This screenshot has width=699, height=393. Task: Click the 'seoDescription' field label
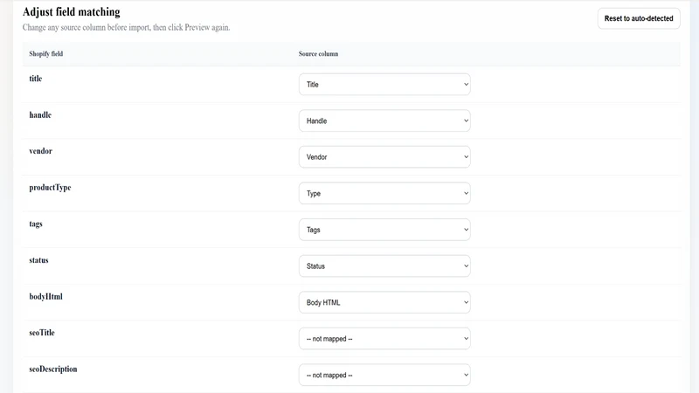[x=53, y=369]
